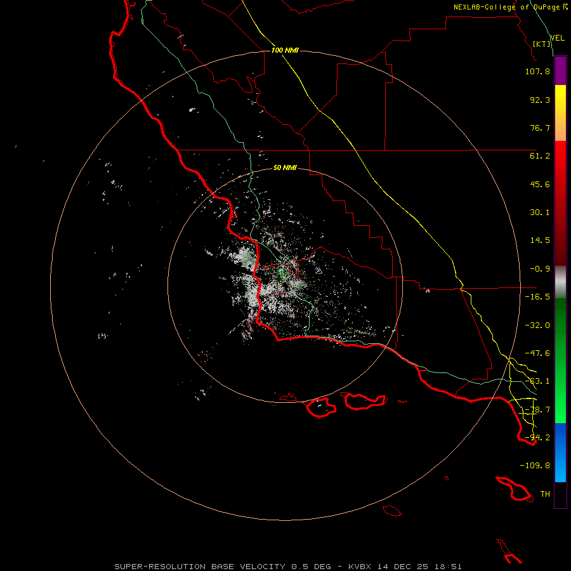Click the 61.2 velocity scale value
This screenshot has width=571, height=571.
[x=540, y=156]
